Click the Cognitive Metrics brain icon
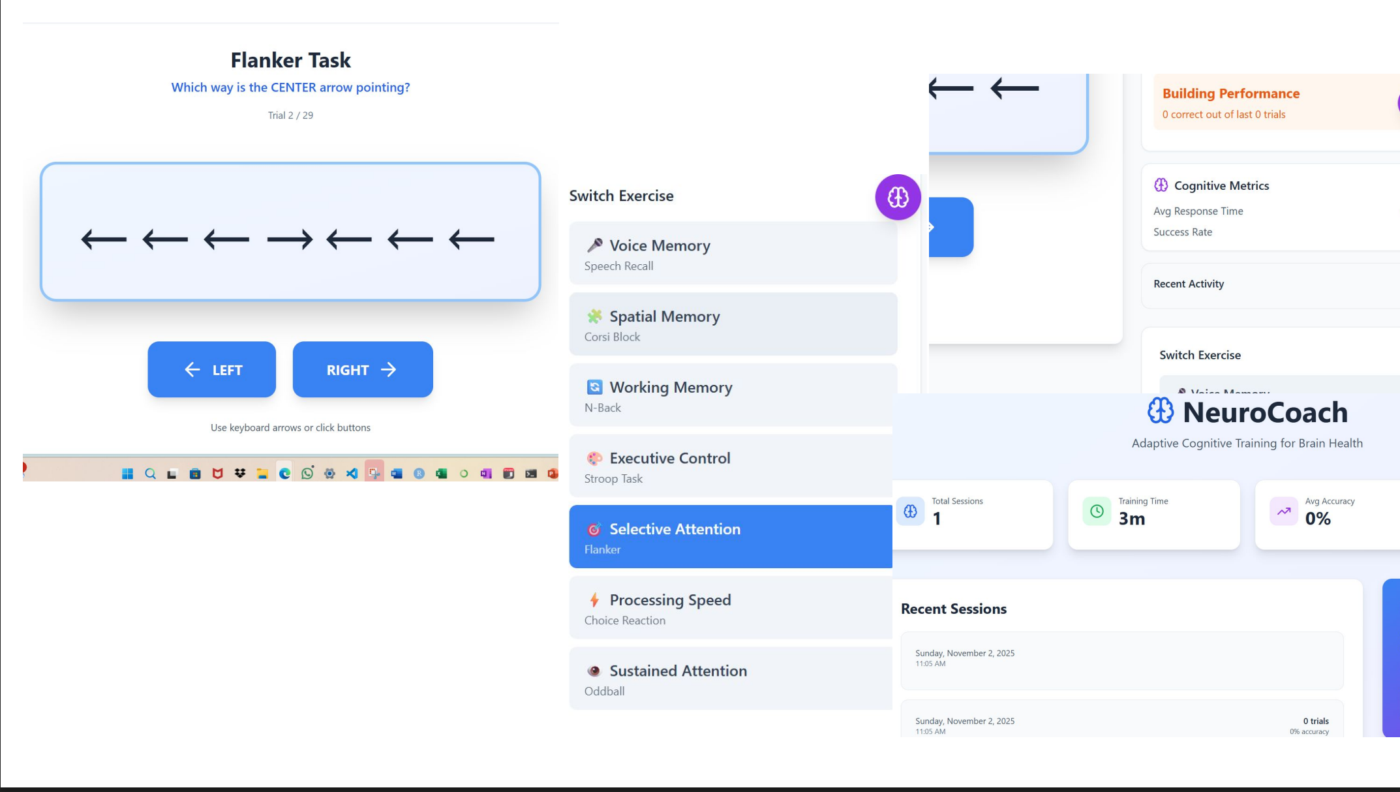The width and height of the screenshot is (1400, 792). coord(1161,185)
